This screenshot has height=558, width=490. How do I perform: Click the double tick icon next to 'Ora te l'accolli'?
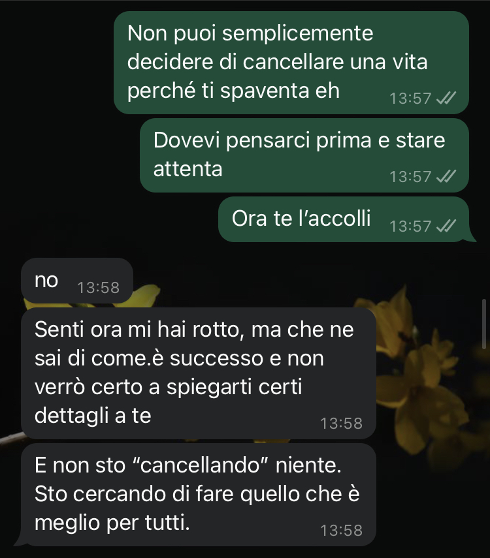click(446, 226)
